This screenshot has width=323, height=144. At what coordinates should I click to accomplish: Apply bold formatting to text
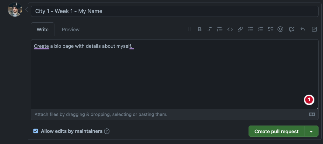[200, 29]
